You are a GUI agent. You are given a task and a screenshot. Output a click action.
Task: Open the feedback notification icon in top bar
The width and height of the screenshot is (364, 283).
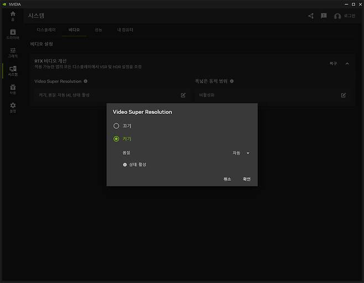(324, 16)
